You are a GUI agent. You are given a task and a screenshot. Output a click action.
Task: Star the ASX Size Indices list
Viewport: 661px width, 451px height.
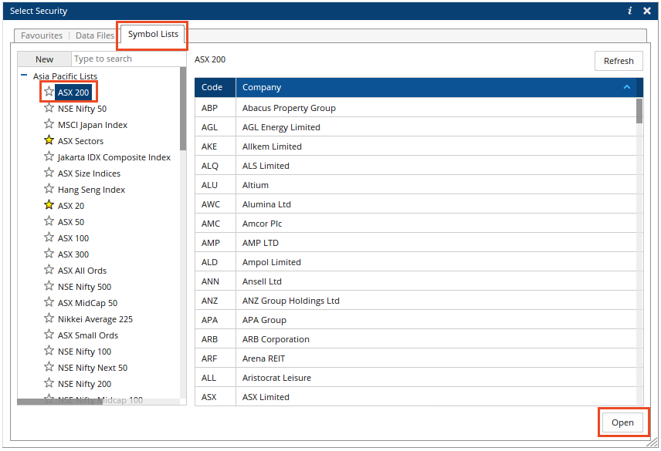(49, 173)
